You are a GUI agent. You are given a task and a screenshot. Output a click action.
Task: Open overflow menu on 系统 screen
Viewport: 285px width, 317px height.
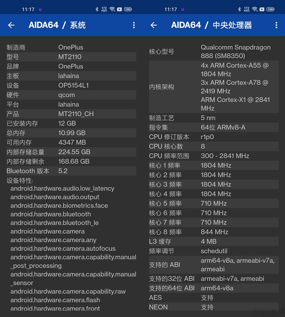(134, 25)
